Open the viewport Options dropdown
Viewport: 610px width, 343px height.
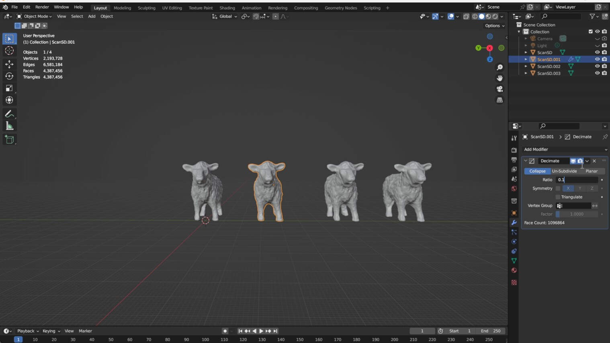click(495, 26)
